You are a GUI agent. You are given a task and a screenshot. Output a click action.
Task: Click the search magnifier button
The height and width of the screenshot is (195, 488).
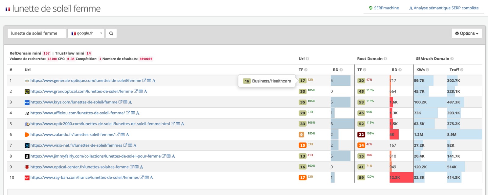pyautogui.click(x=111, y=33)
